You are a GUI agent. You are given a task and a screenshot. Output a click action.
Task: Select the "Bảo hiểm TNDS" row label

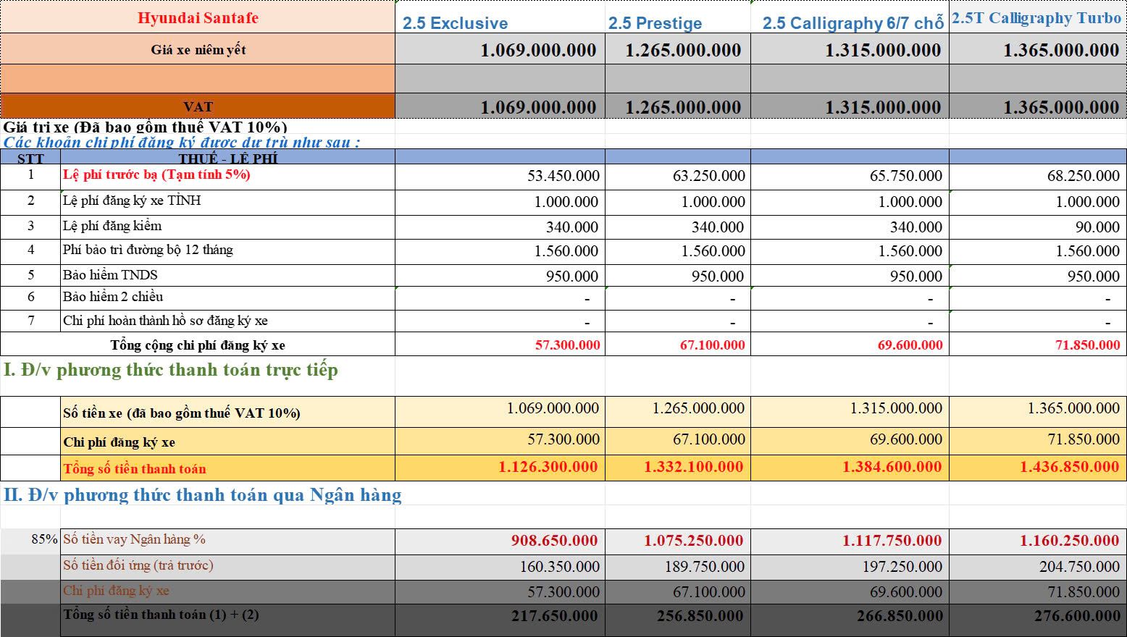point(110,275)
